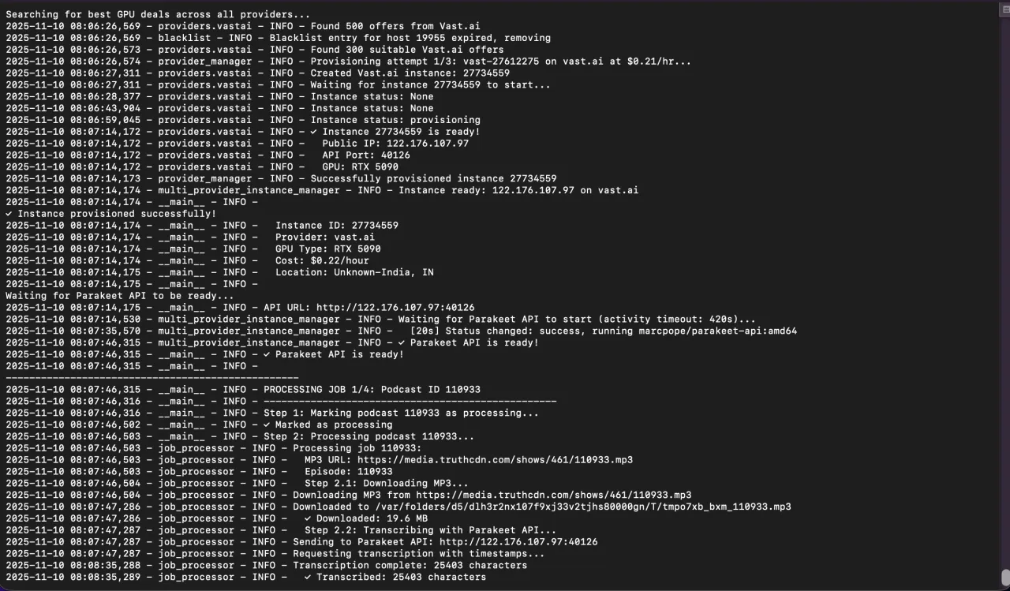Viewport: 1010px width, 591px height.
Task: Open the link on the 'MP3 URL:' line
Action: (495, 460)
